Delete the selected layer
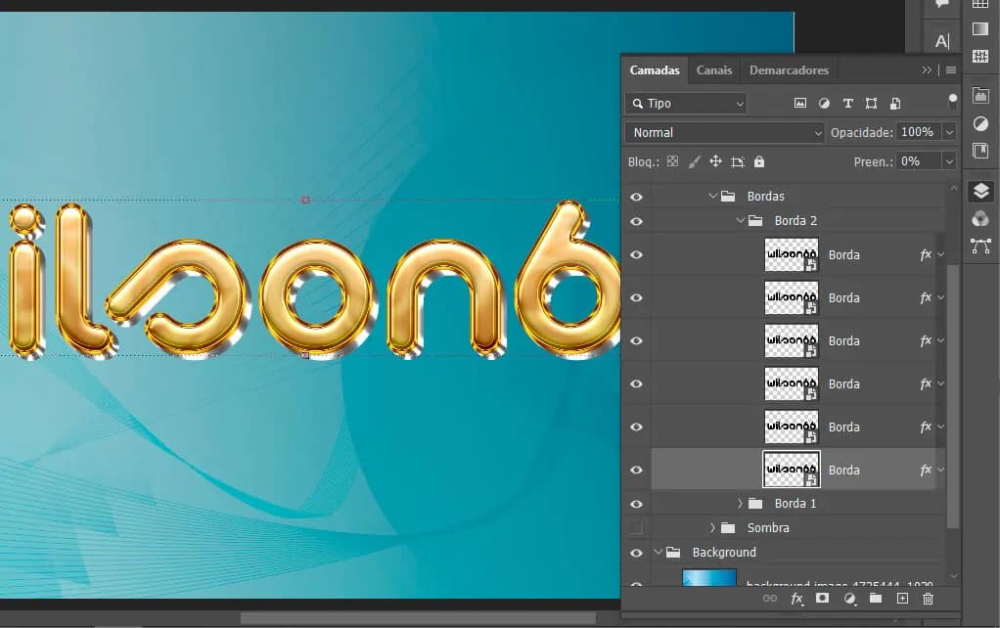 coord(927,598)
